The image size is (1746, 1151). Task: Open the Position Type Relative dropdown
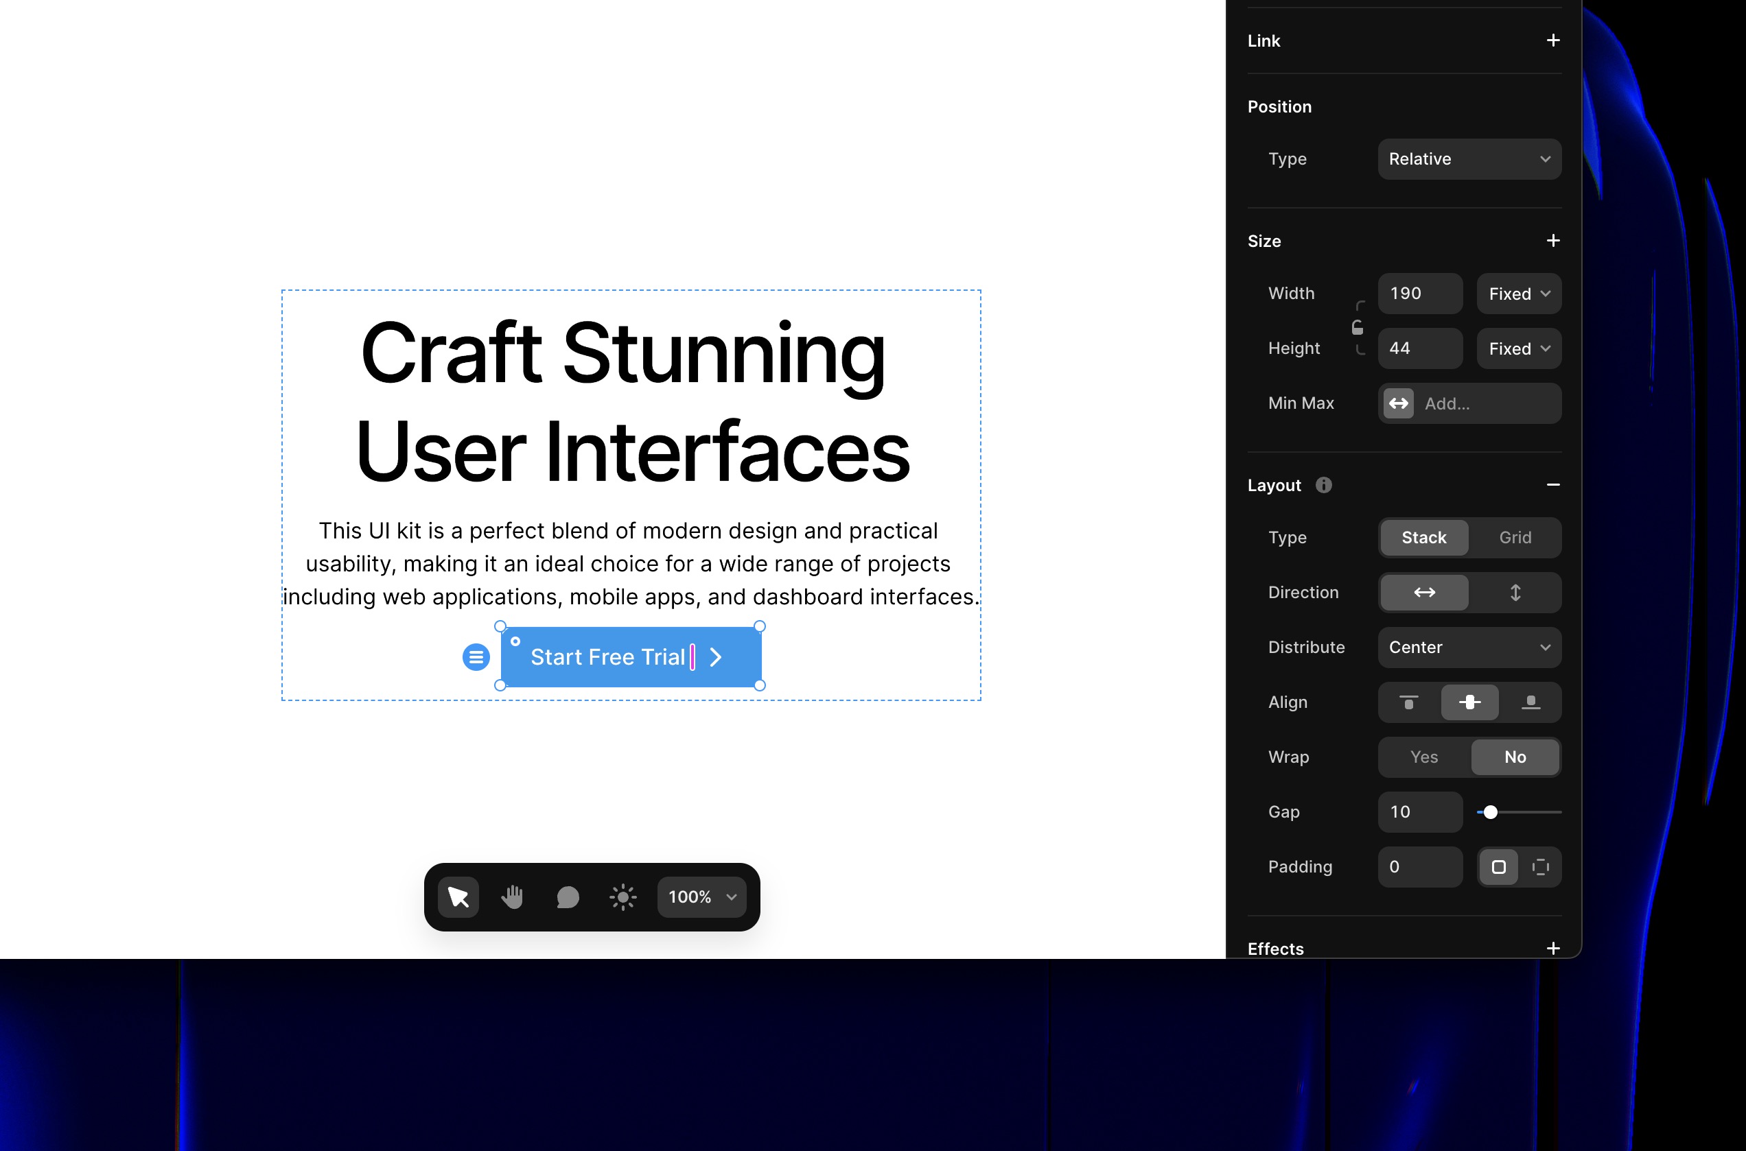coord(1469,159)
